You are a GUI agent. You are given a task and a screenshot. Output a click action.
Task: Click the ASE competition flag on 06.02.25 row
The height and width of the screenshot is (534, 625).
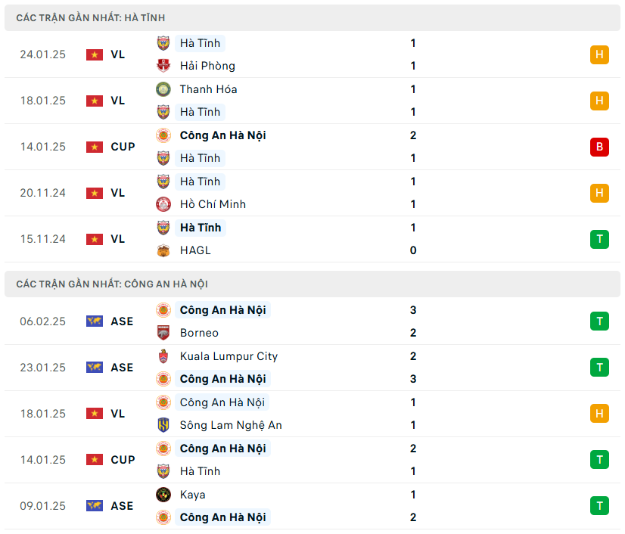pos(95,321)
